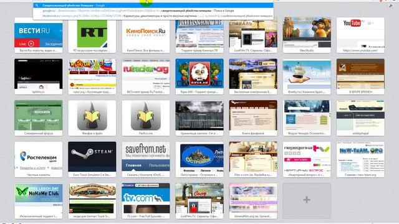Open the NoName Club torrent tile
Screen dimensions: 399x224
point(39,201)
